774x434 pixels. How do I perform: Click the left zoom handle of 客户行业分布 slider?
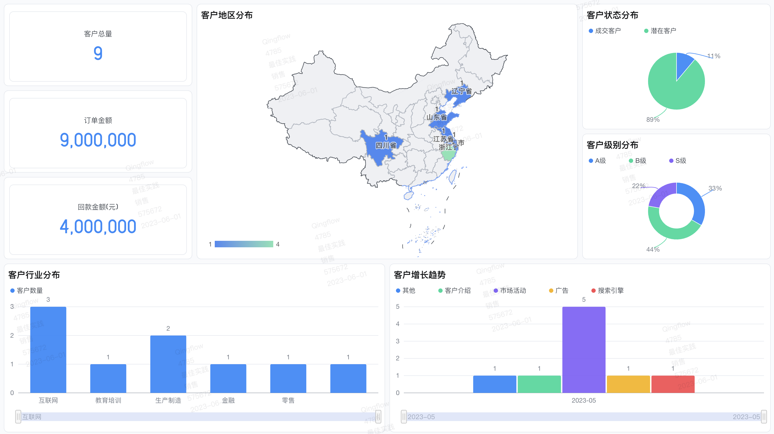18,417
